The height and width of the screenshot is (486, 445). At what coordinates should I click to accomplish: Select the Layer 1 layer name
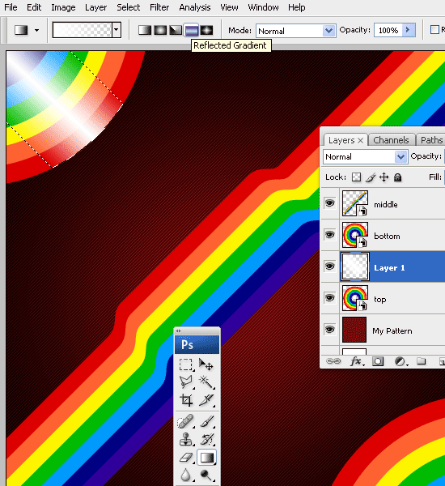(389, 268)
